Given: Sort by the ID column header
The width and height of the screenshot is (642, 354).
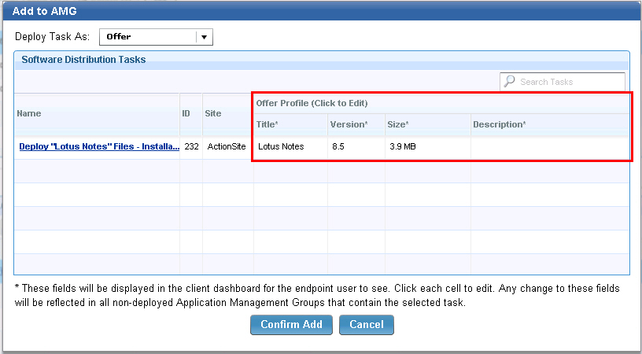Looking at the screenshot, I should (191, 114).
